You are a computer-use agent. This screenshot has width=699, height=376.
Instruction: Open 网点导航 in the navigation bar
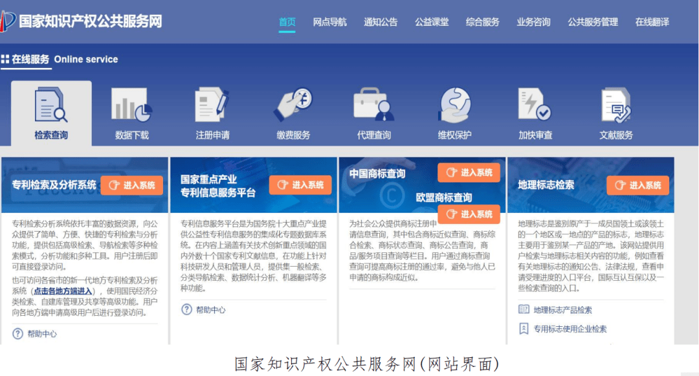coord(329,22)
